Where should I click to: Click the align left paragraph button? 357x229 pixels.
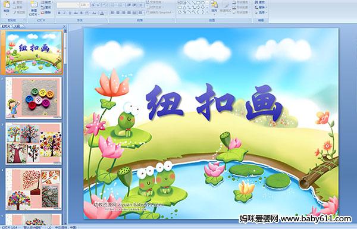(112, 12)
